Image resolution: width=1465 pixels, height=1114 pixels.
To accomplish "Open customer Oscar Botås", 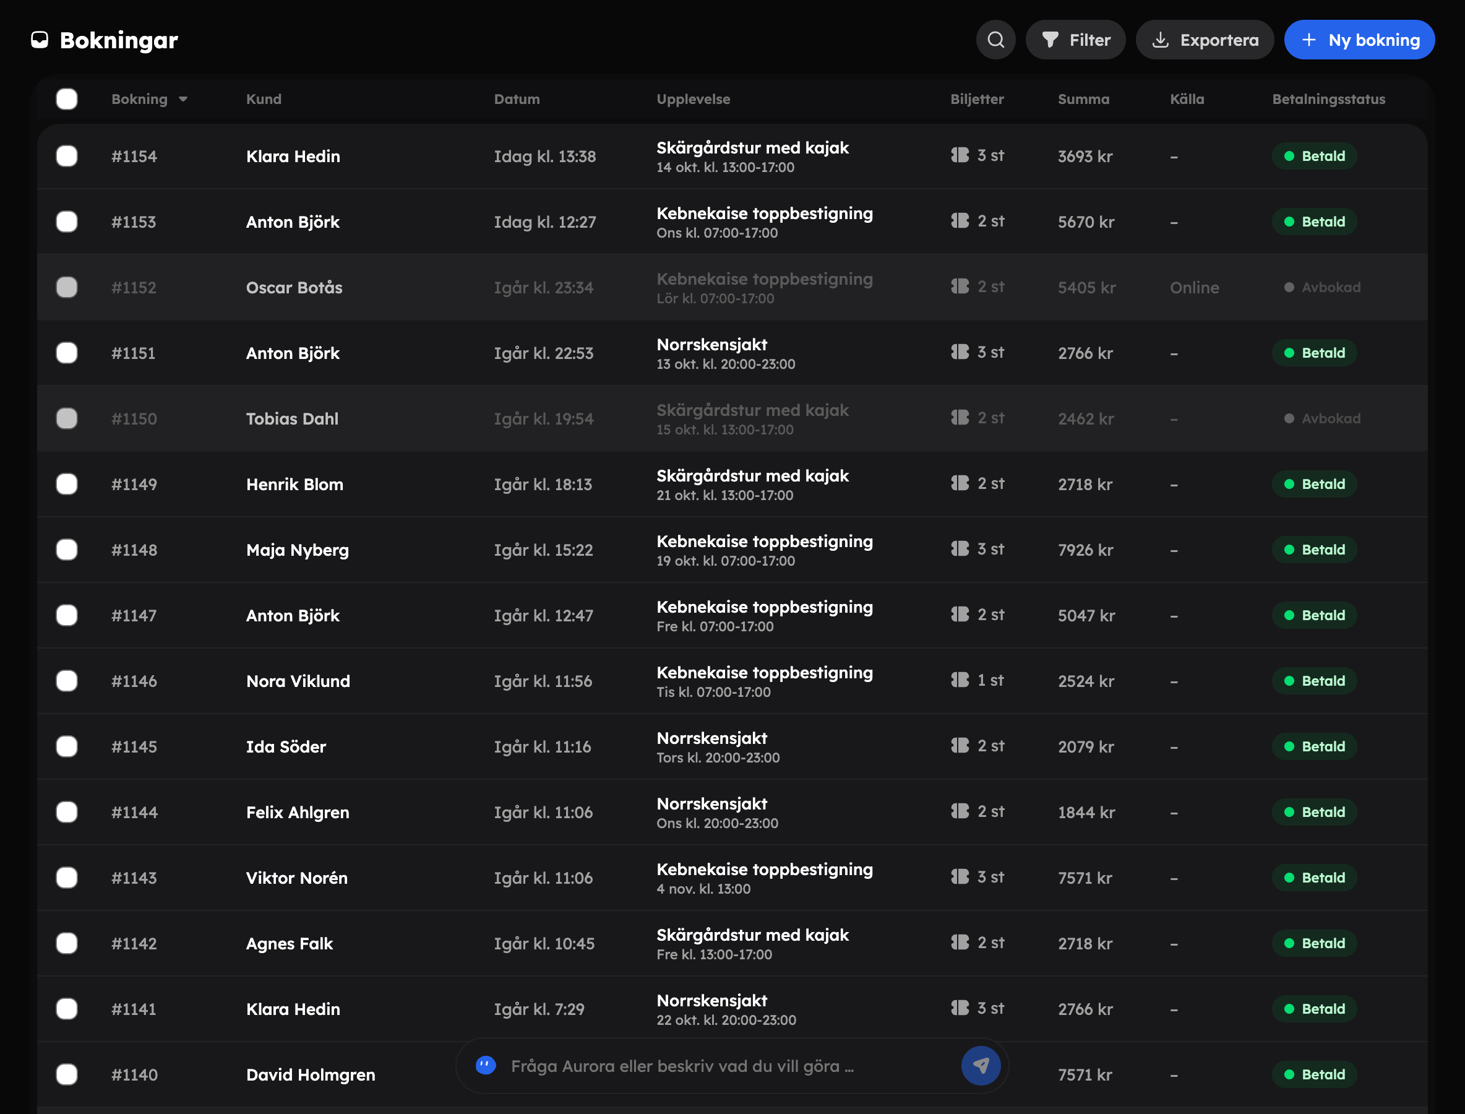I will pos(294,287).
